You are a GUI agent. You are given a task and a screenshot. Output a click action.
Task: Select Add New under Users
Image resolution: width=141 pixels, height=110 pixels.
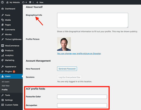6,86
